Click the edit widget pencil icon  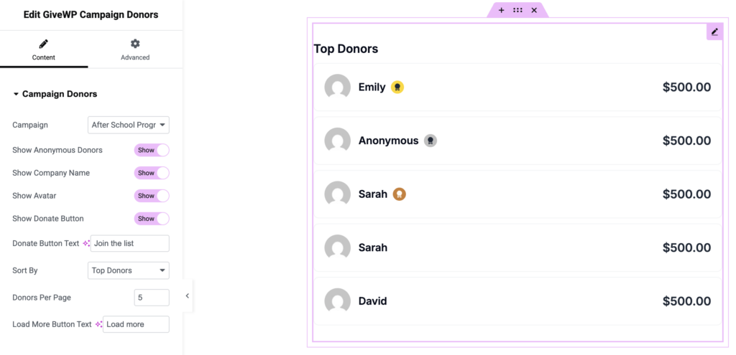714,32
